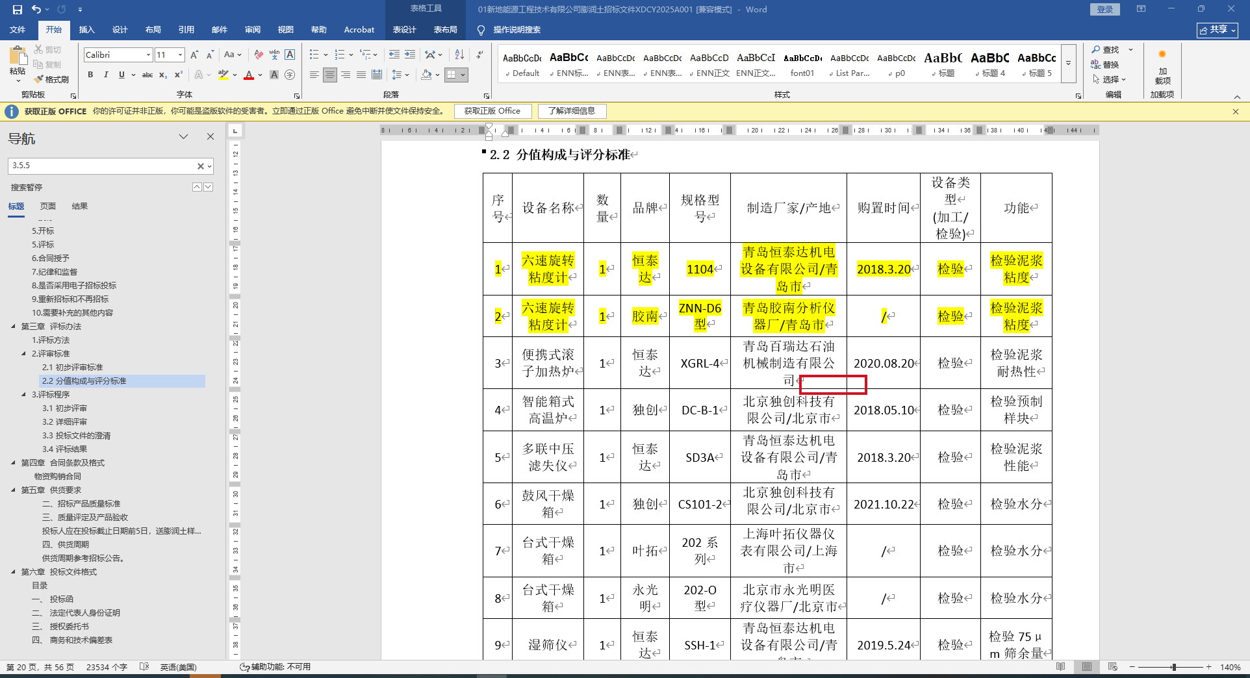Click the justify alignment icon
The width and height of the screenshot is (1250, 678).
click(x=361, y=75)
